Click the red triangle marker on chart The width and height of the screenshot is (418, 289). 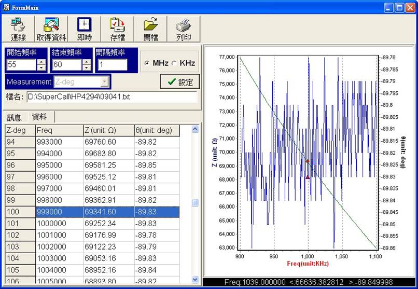point(308,177)
